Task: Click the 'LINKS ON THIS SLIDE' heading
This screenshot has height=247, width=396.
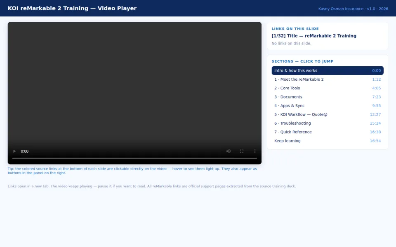Action: point(295,29)
